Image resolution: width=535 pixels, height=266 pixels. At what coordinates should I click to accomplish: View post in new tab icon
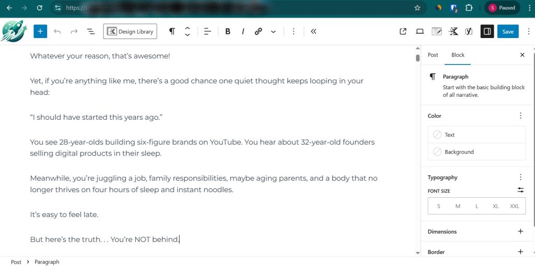pyautogui.click(x=403, y=31)
